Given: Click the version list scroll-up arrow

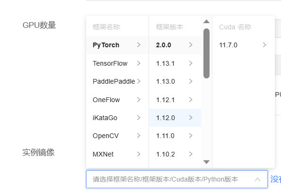Looking at the screenshot, I should click(206, 21).
